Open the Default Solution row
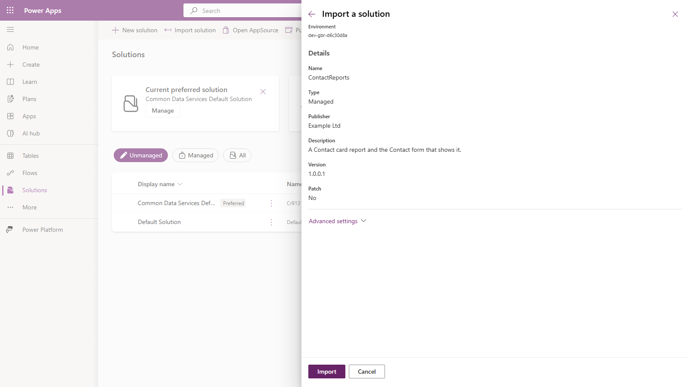The width and height of the screenshot is (689, 387). pos(159,222)
